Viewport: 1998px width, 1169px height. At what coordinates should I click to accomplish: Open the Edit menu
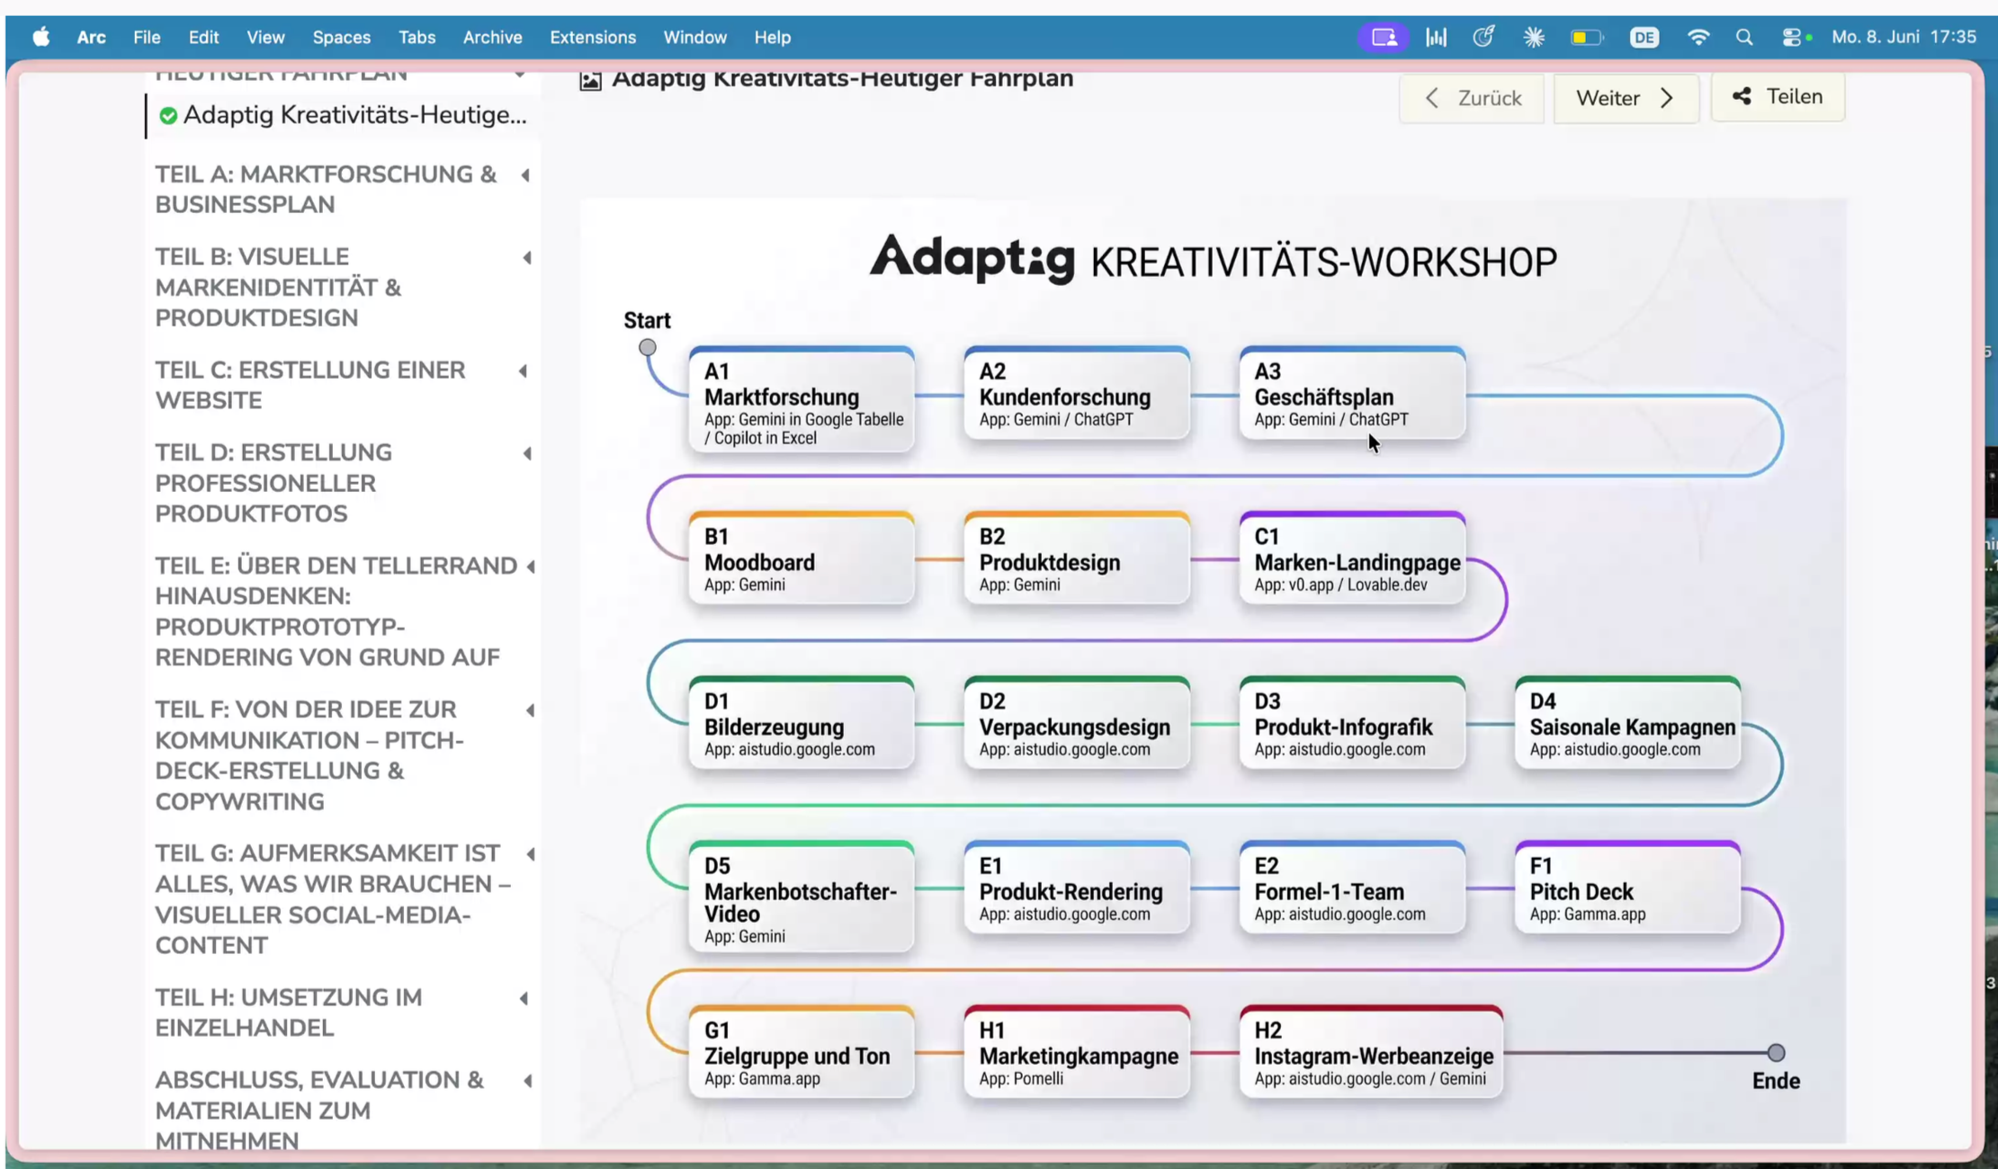203,37
